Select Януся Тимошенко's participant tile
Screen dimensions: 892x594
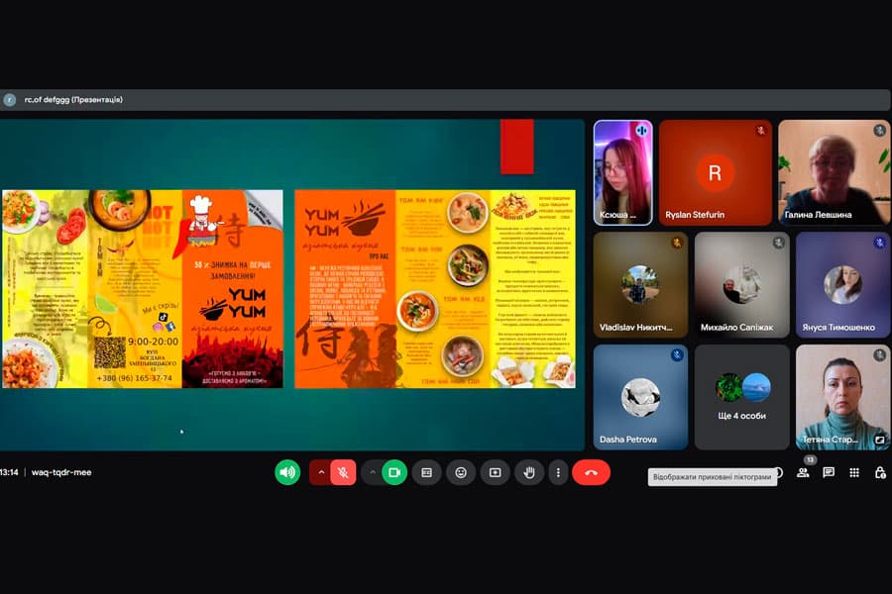[x=843, y=284]
